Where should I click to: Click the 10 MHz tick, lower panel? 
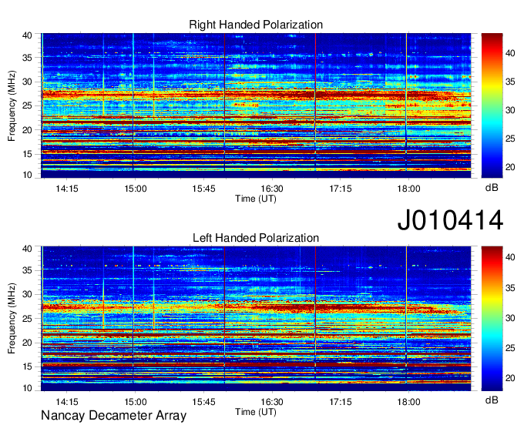[27, 388]
